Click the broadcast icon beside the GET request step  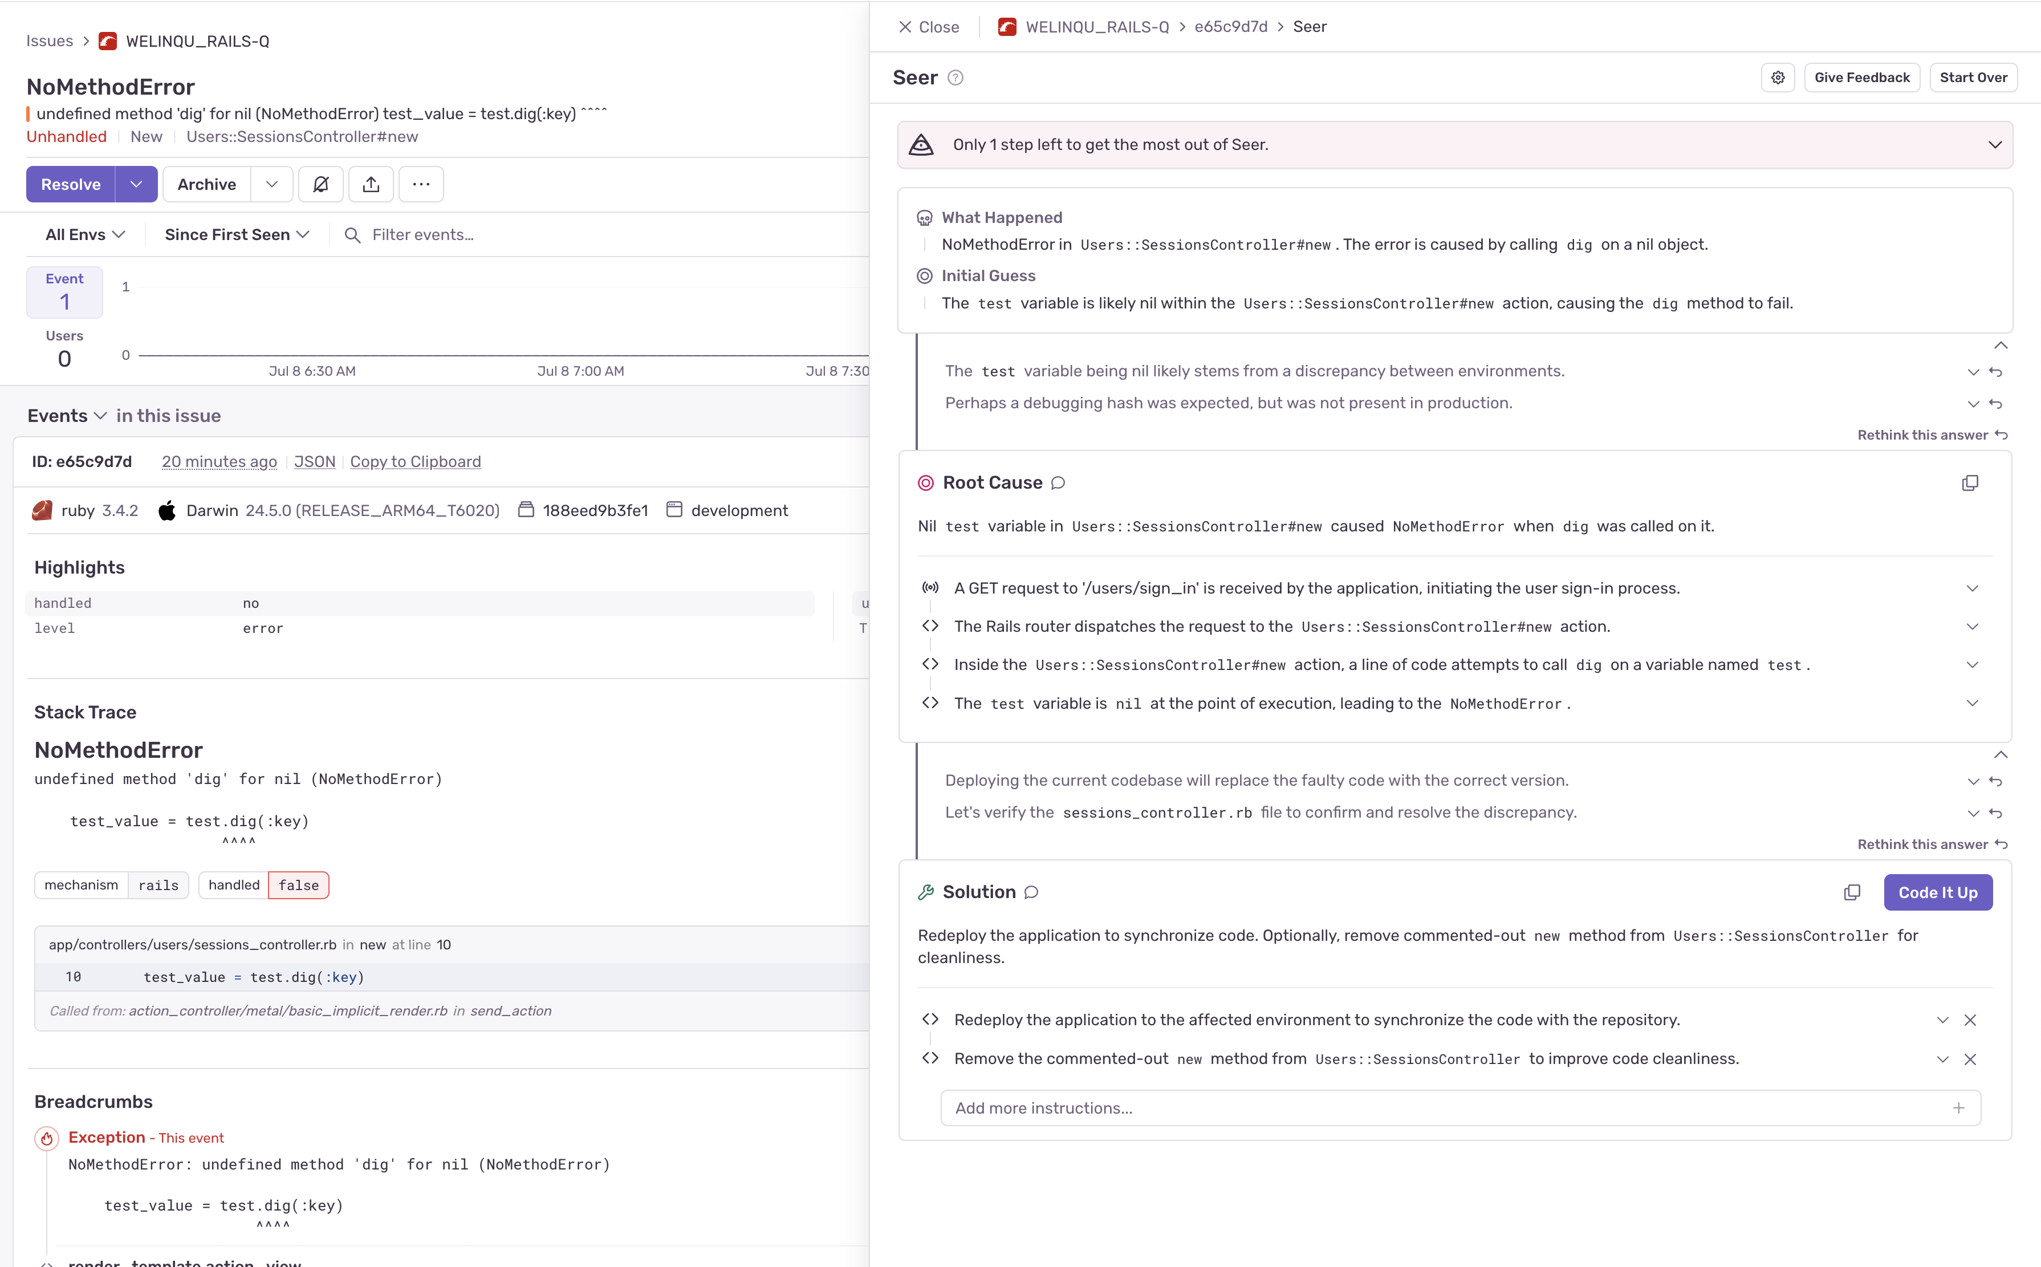(x=930, y=588)
